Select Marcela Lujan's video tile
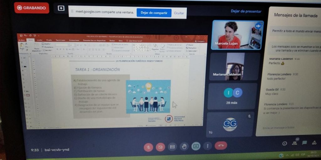321x160 pixels. (237, 35)
